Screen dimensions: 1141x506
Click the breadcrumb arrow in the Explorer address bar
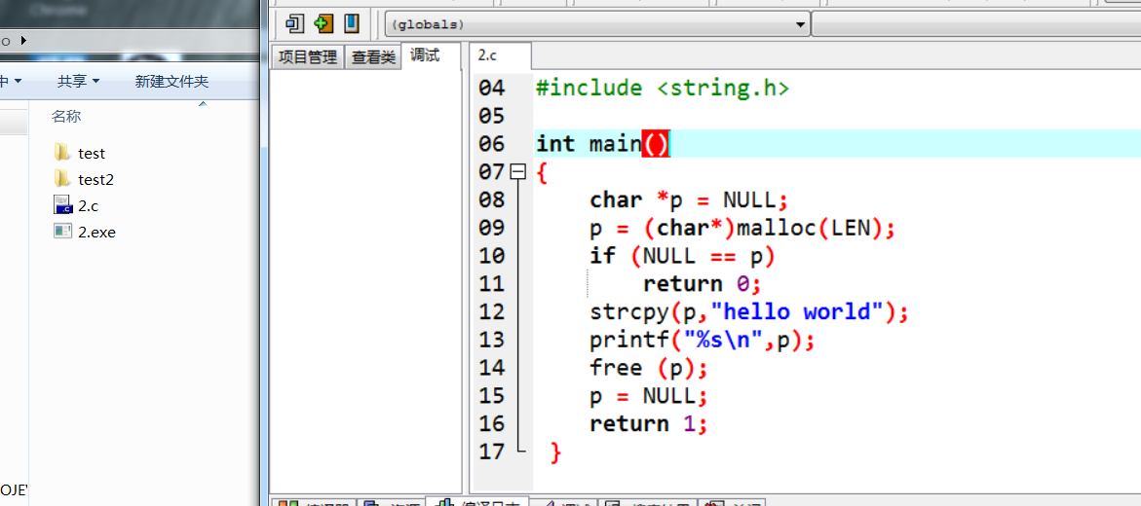(x=23, y=41)
